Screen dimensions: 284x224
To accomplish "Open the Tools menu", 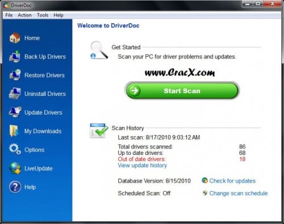I will (x=43, y=15).
